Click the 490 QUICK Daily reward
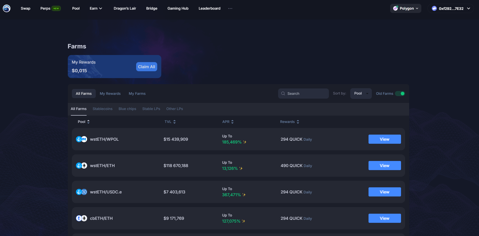 click(296, 166)
